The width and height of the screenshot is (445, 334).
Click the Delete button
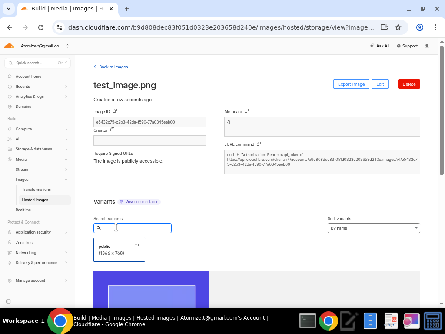pos(408,83)
